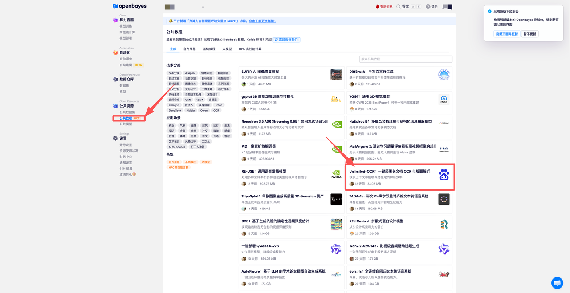Open 模型训练 in the sidebar
Viewport: 570px width, 293px height.
click(x=126, y=26)
